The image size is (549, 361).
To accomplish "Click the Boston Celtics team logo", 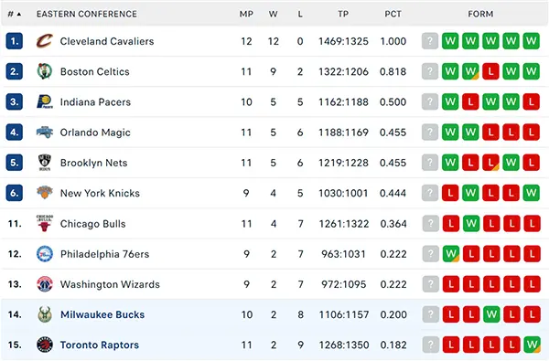I will [x=45, y=71].
